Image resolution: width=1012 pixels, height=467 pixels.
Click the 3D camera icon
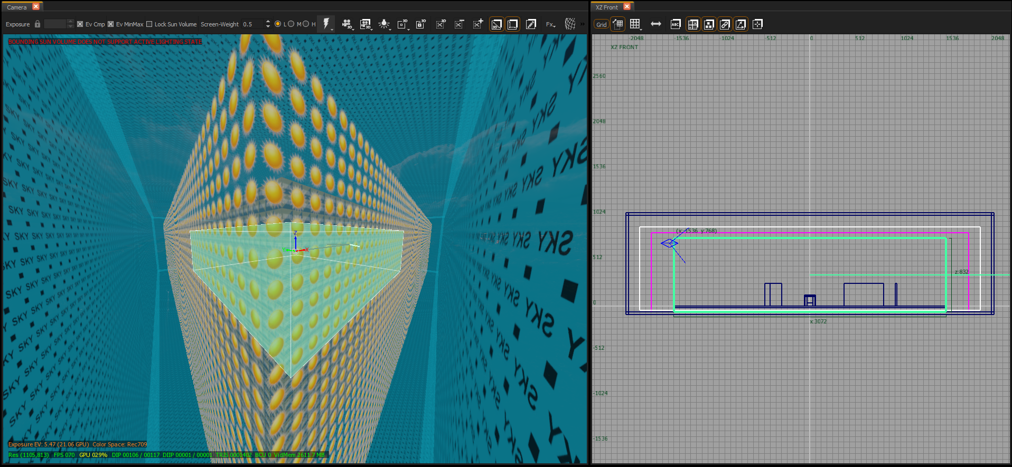click(346, 24)
